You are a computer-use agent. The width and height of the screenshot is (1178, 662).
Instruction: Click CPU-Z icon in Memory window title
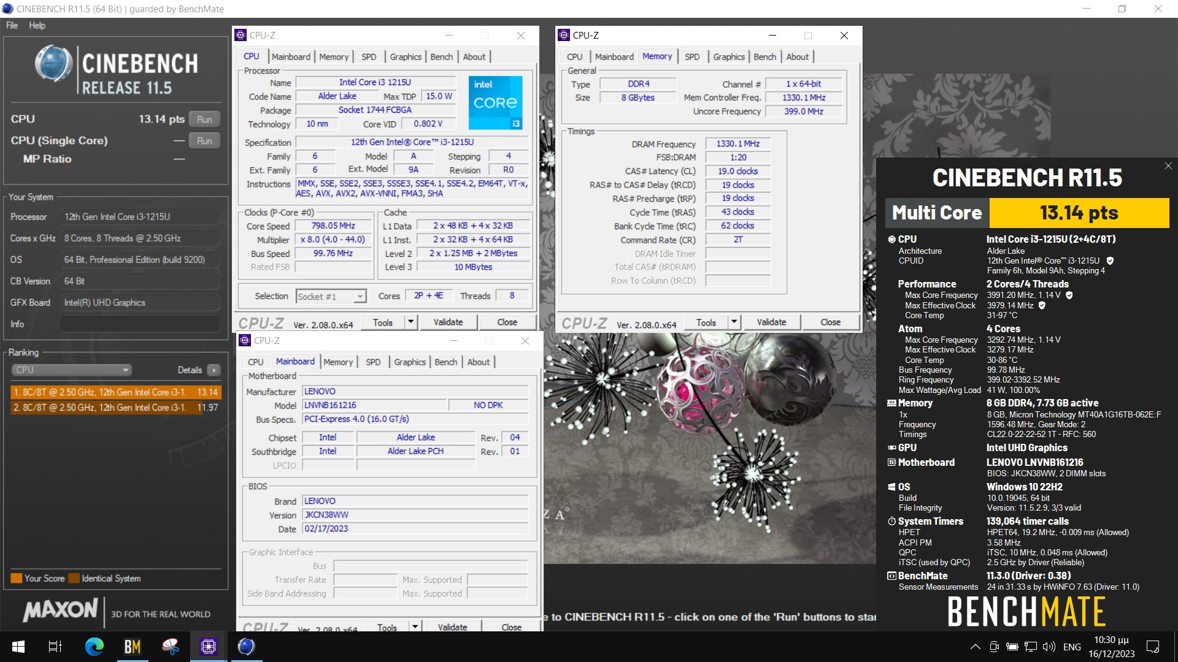[x=564, y=35]
